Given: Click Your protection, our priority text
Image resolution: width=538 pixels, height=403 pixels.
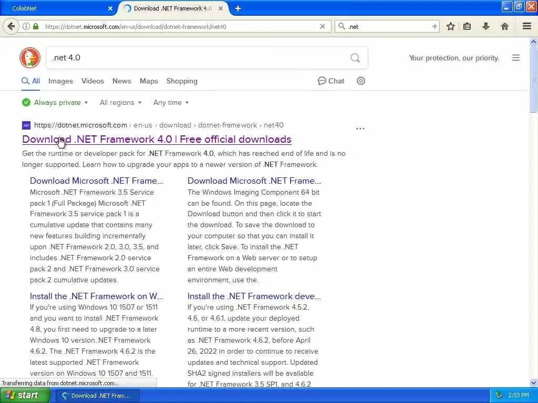Looking at the screenshot, I should click(454, 58).
